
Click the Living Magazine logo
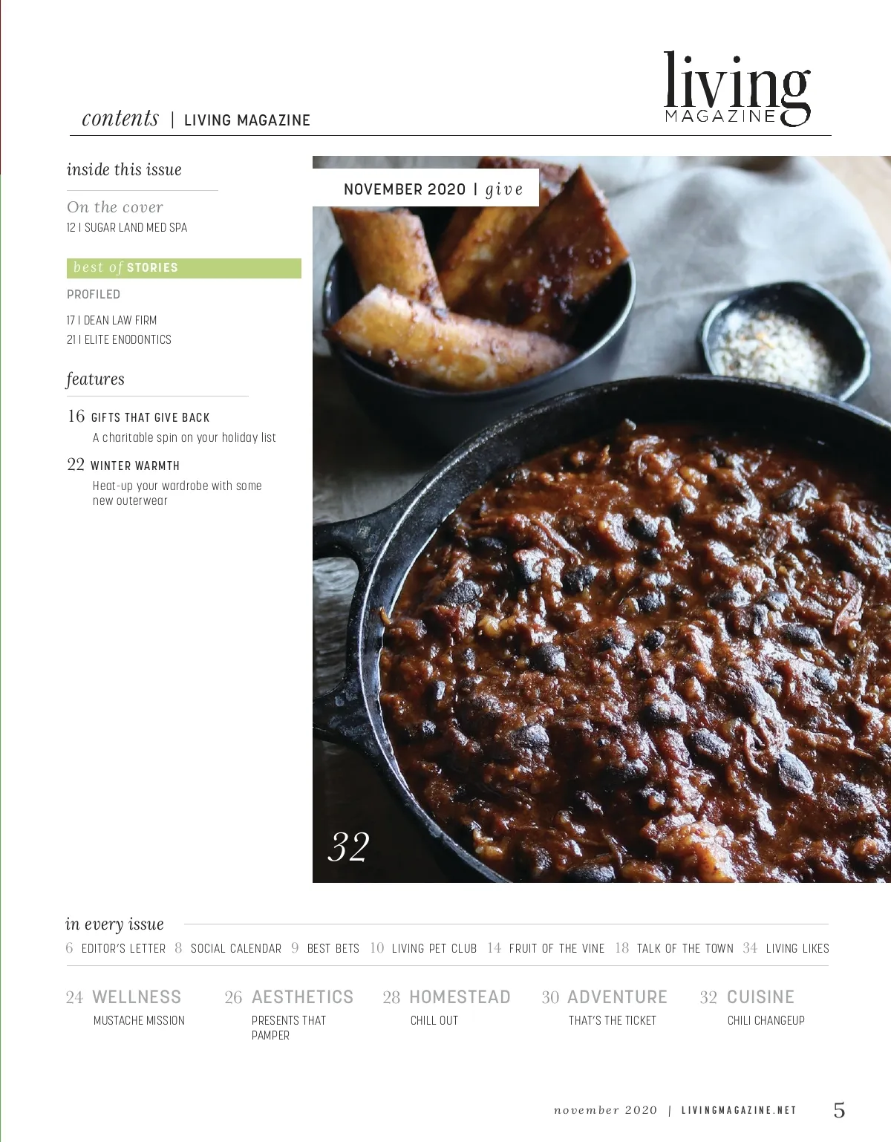(737, 88)
